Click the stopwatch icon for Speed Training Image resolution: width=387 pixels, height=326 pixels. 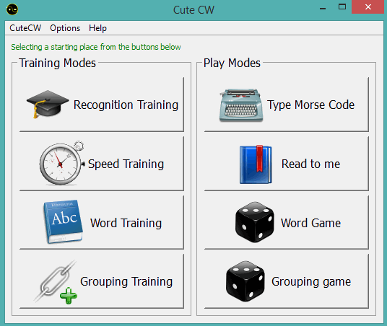[x=62, y=163]
